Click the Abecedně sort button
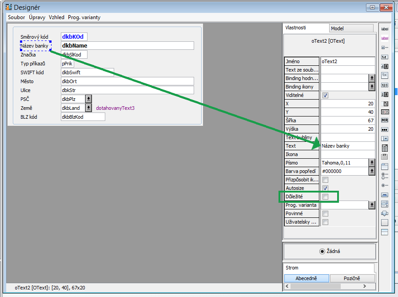The height and width of the screenshot is (297, 398). pyautogui.click(x=306, y=278)
